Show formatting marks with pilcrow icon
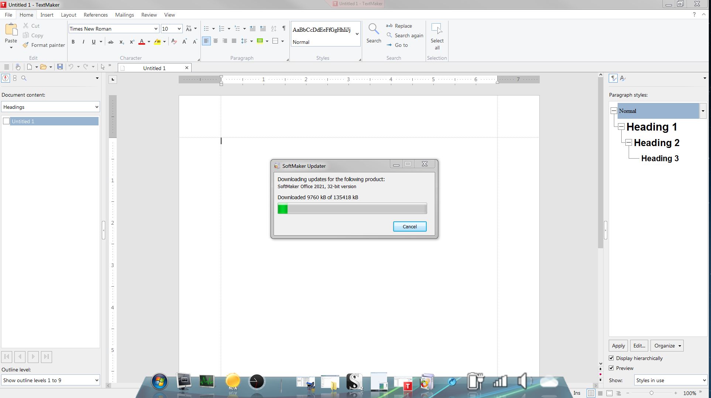The height and width of the screenshot is (398, 711). [284, 28]
